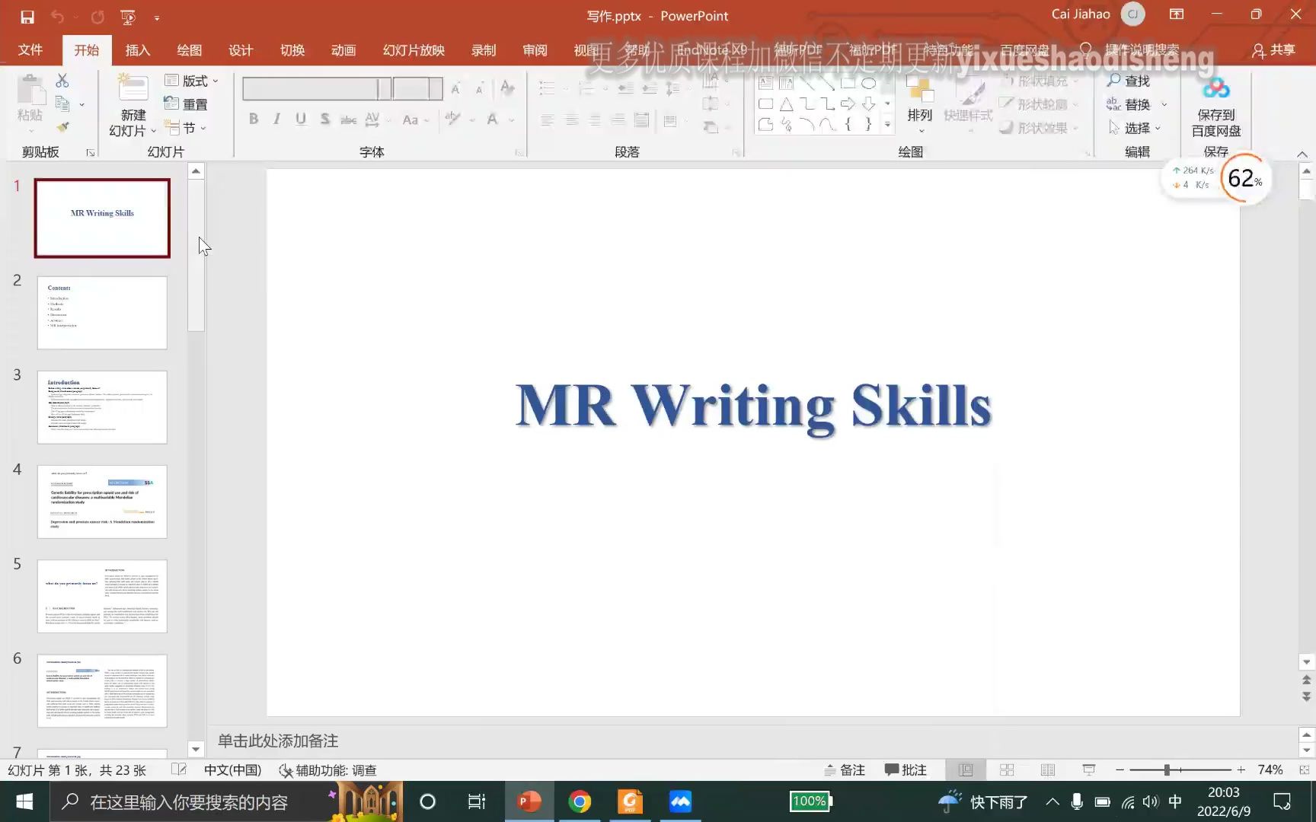Open Notes (备注) in status bar
The width and height of the screenshot is (1316, 822).
845,770
